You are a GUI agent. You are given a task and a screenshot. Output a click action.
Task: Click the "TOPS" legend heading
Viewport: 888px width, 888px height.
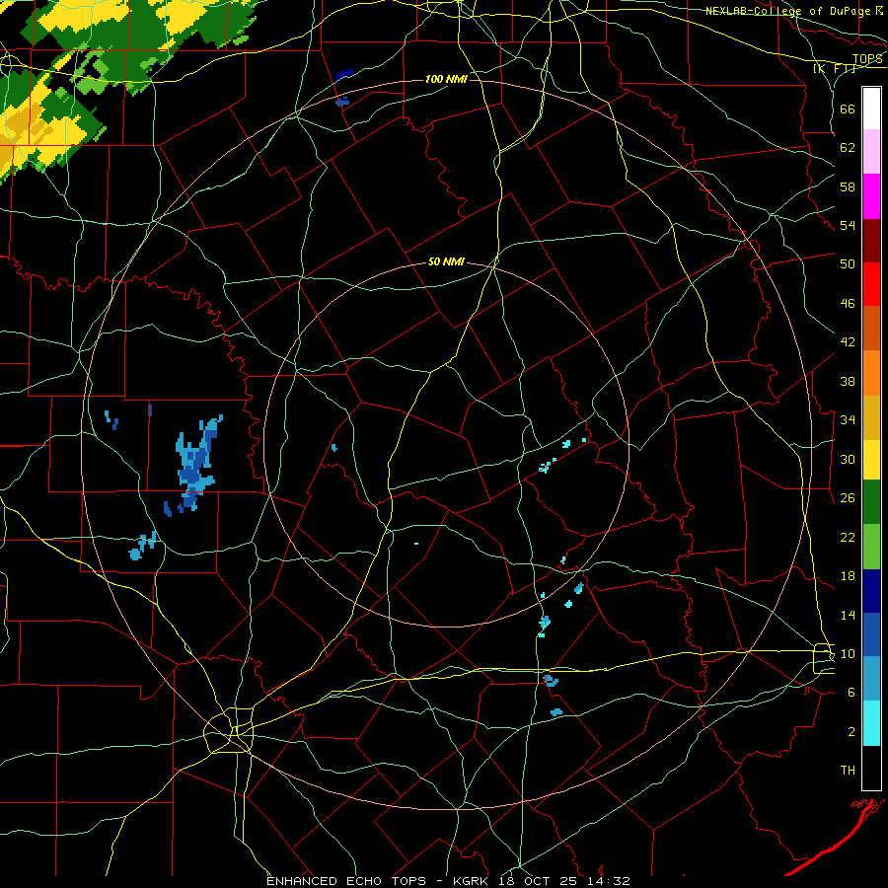[867, 58]
